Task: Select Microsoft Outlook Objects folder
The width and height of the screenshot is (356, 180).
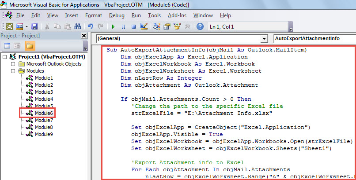Action: [x=54, y=64]
